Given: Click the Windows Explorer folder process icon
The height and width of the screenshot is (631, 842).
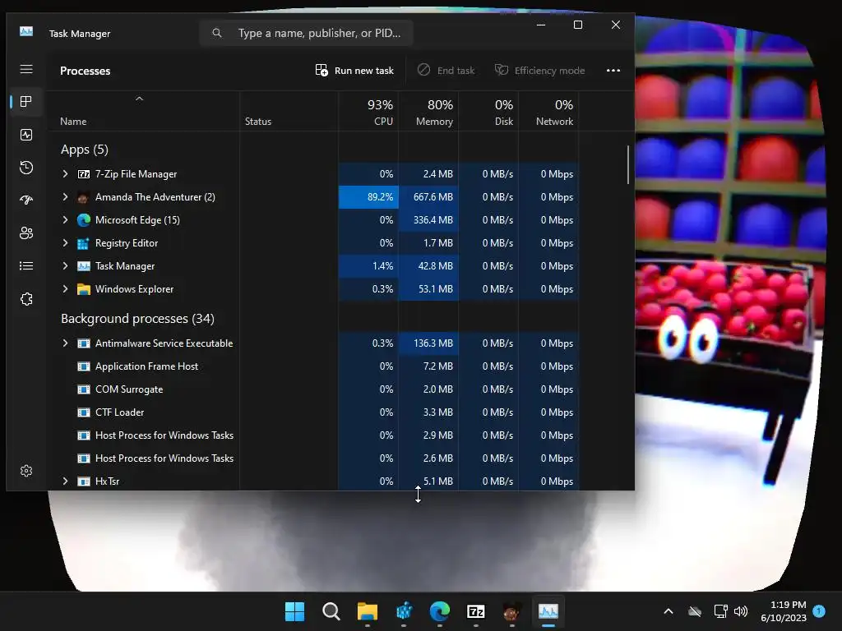Looking at the screenshot, I should tap(84, 289).
